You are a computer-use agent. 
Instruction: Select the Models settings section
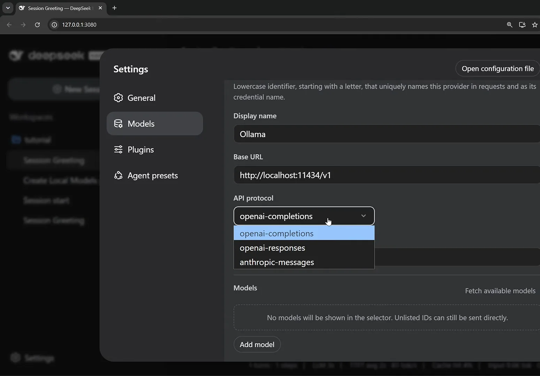click(x=154, y=124)
